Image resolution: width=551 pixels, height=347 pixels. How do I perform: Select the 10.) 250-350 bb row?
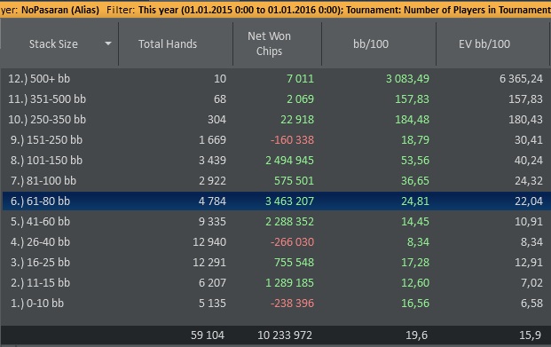[277, 119]
